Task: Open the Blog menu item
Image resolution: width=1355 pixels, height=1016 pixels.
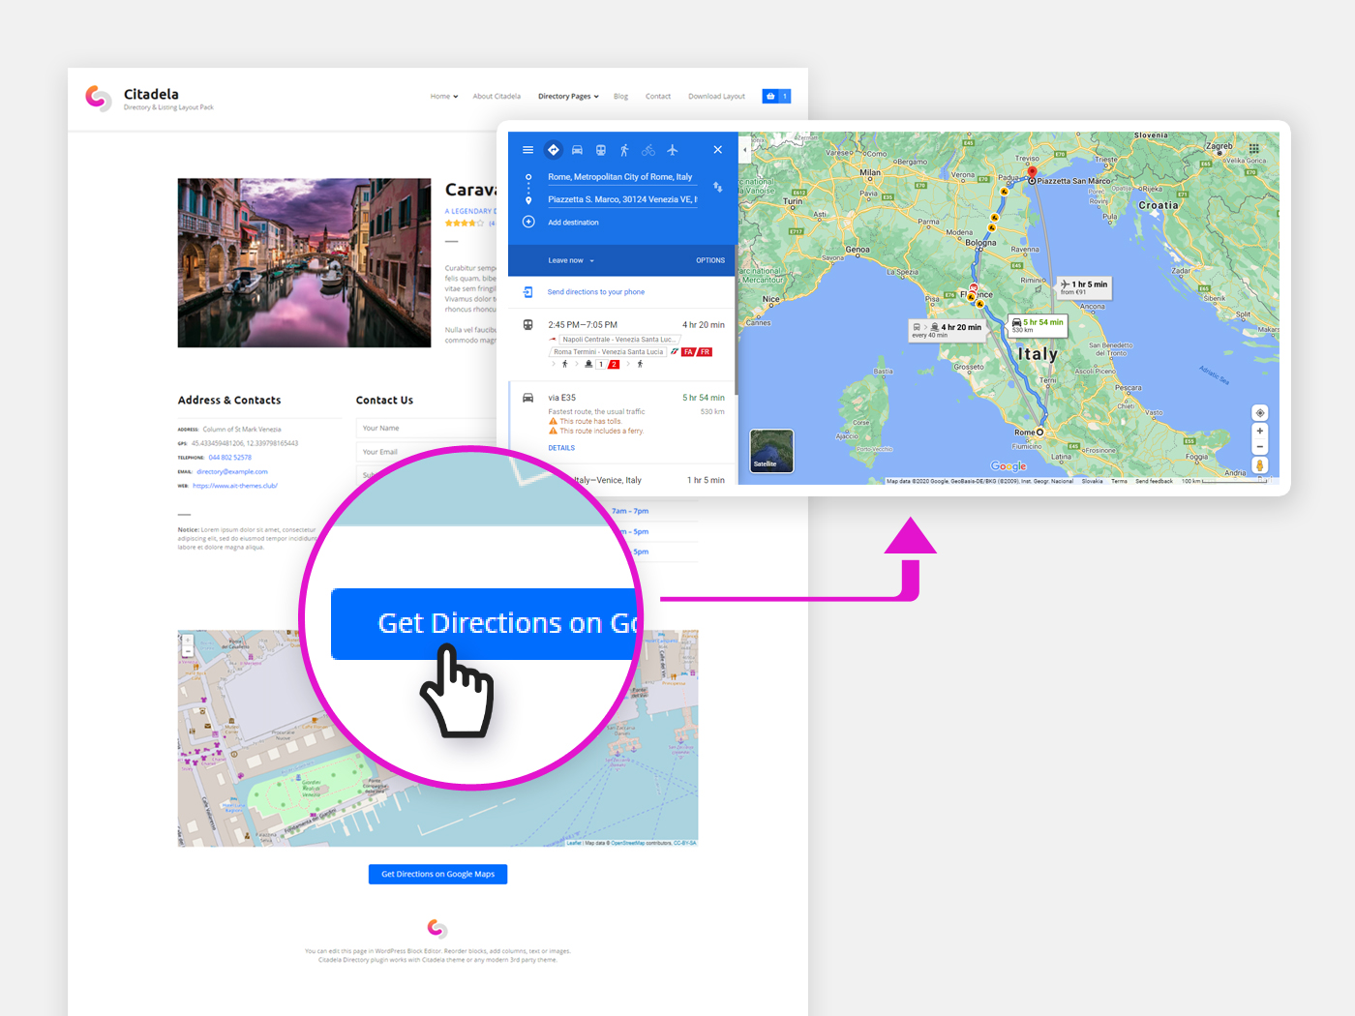Action: point(620,97)
